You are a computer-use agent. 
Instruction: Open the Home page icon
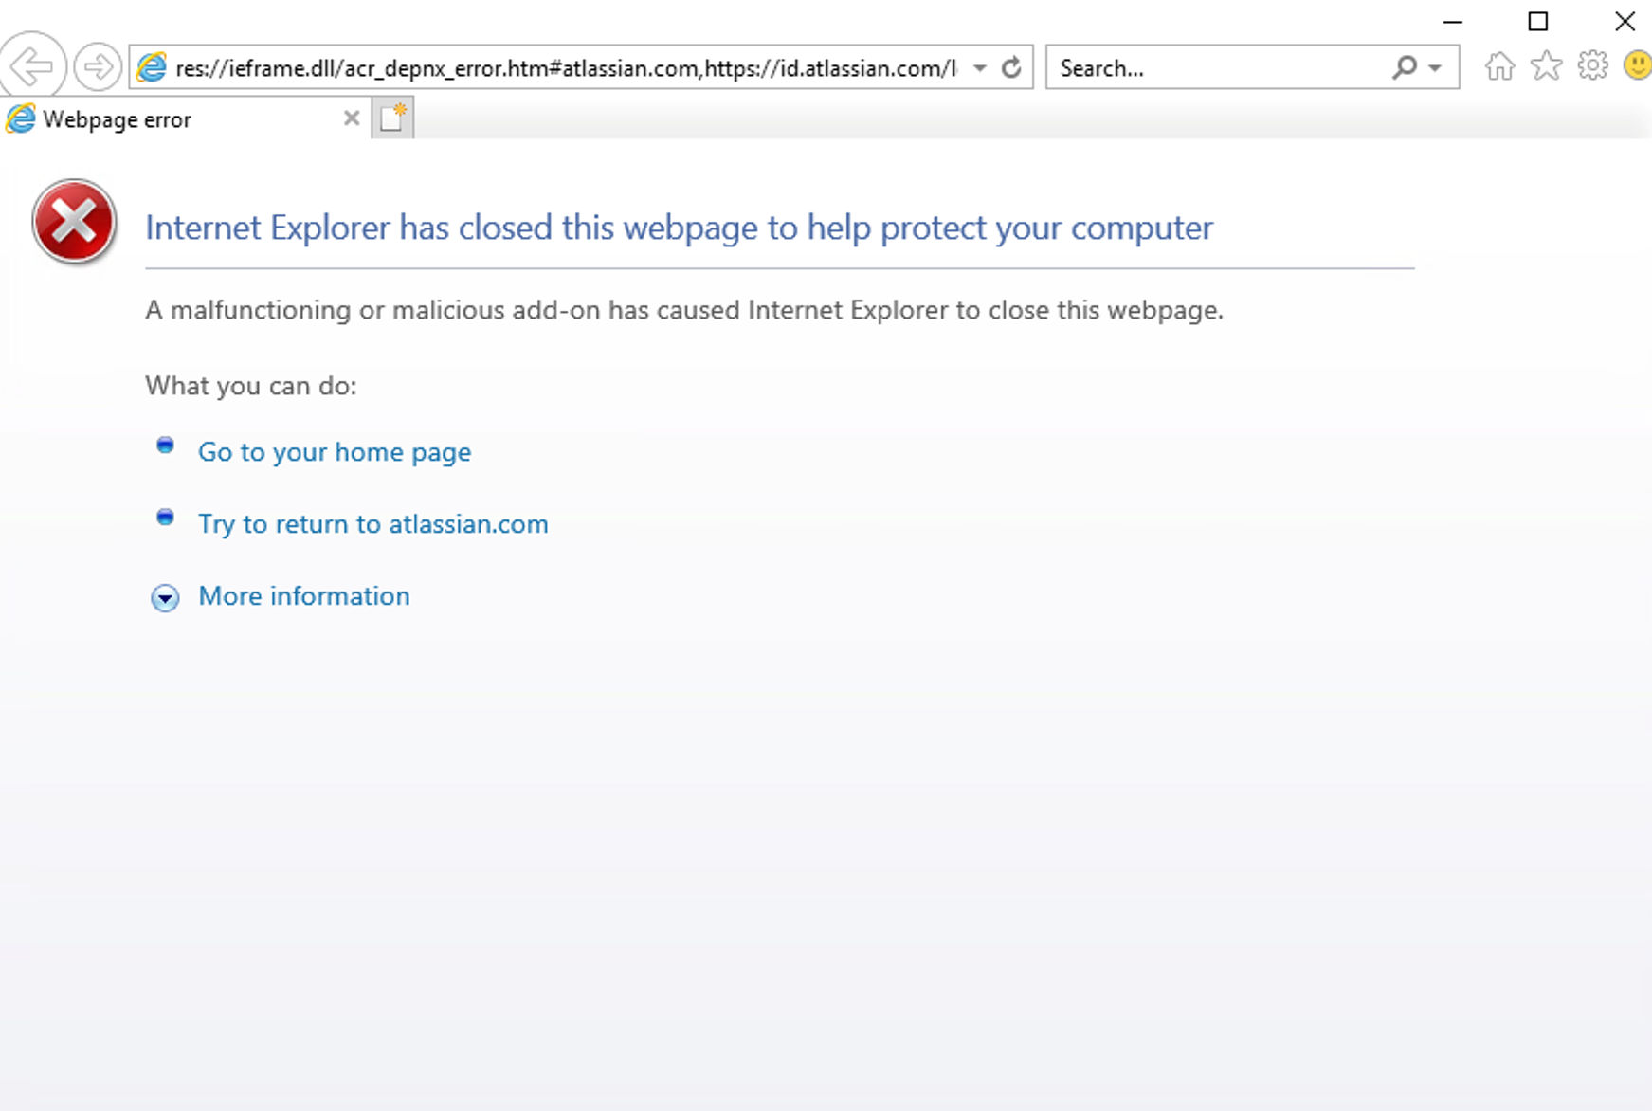coord(1499,66)
